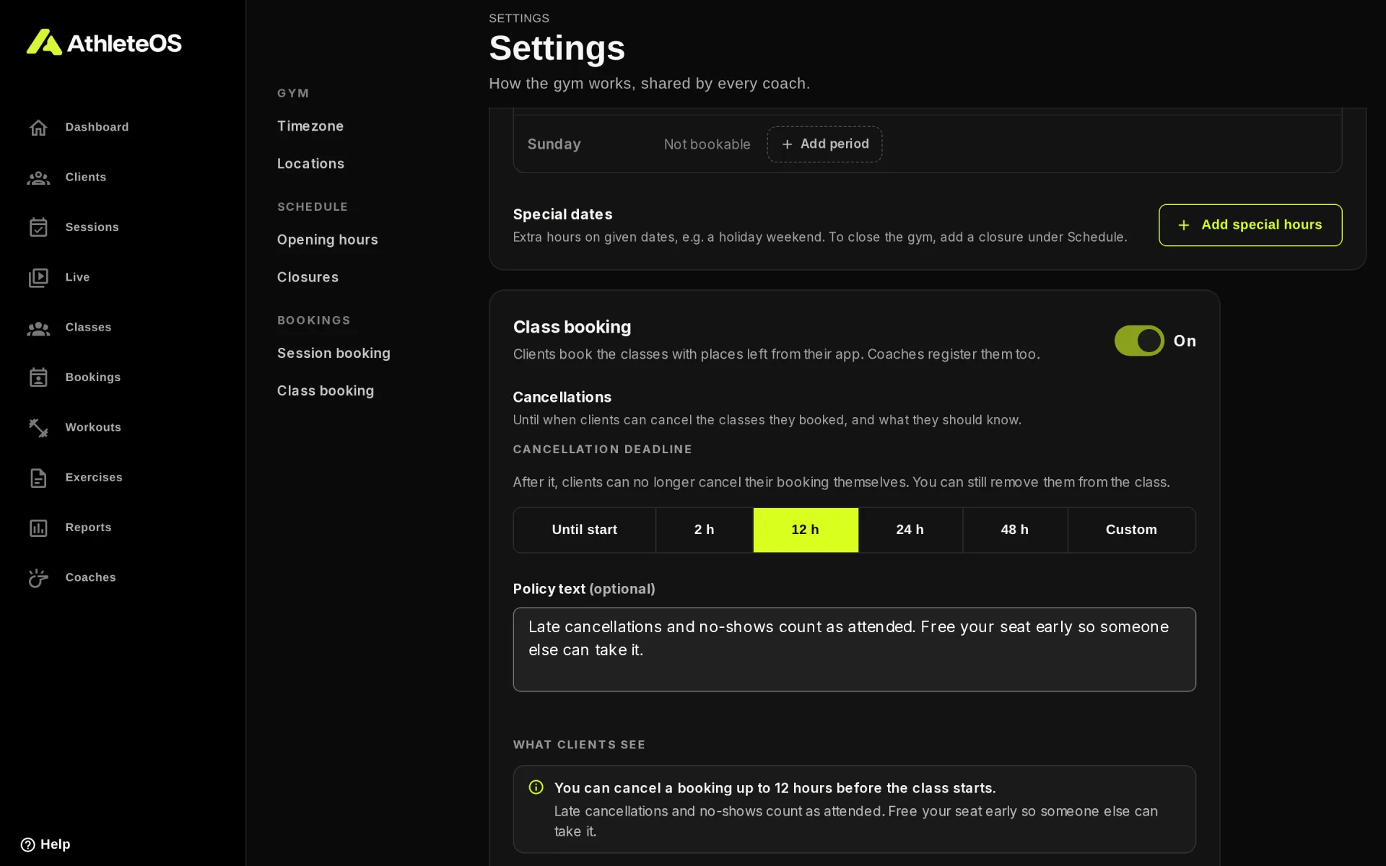Screen dimensions: 1386x866
Task: Click the info icon in client preview
Action: tap(536, 787)
